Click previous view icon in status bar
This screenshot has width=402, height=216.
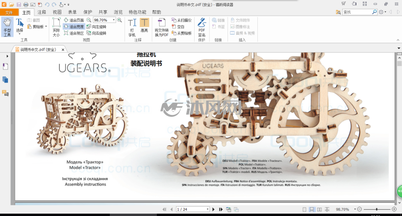(228, 209)
